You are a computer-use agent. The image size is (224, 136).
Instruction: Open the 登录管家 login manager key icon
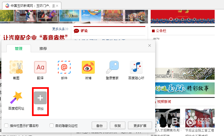coord(112,67)
